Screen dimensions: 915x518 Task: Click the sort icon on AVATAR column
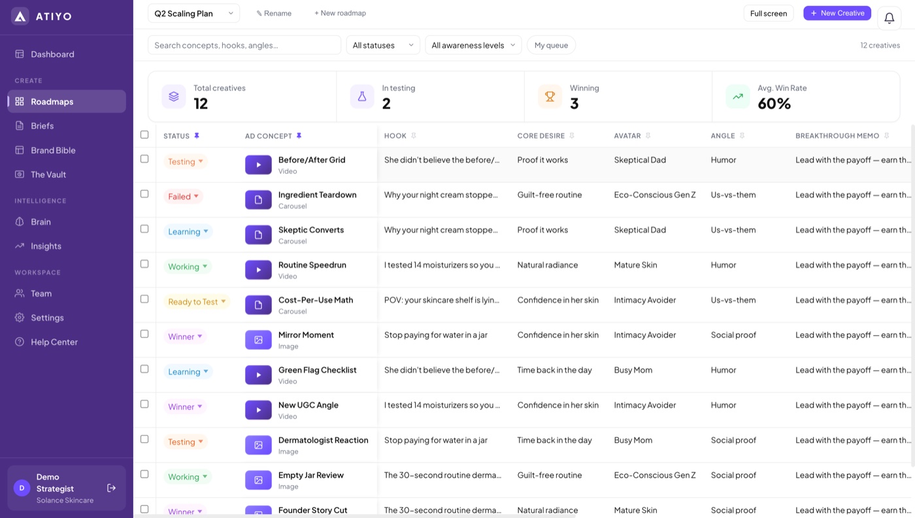point(648,136)
